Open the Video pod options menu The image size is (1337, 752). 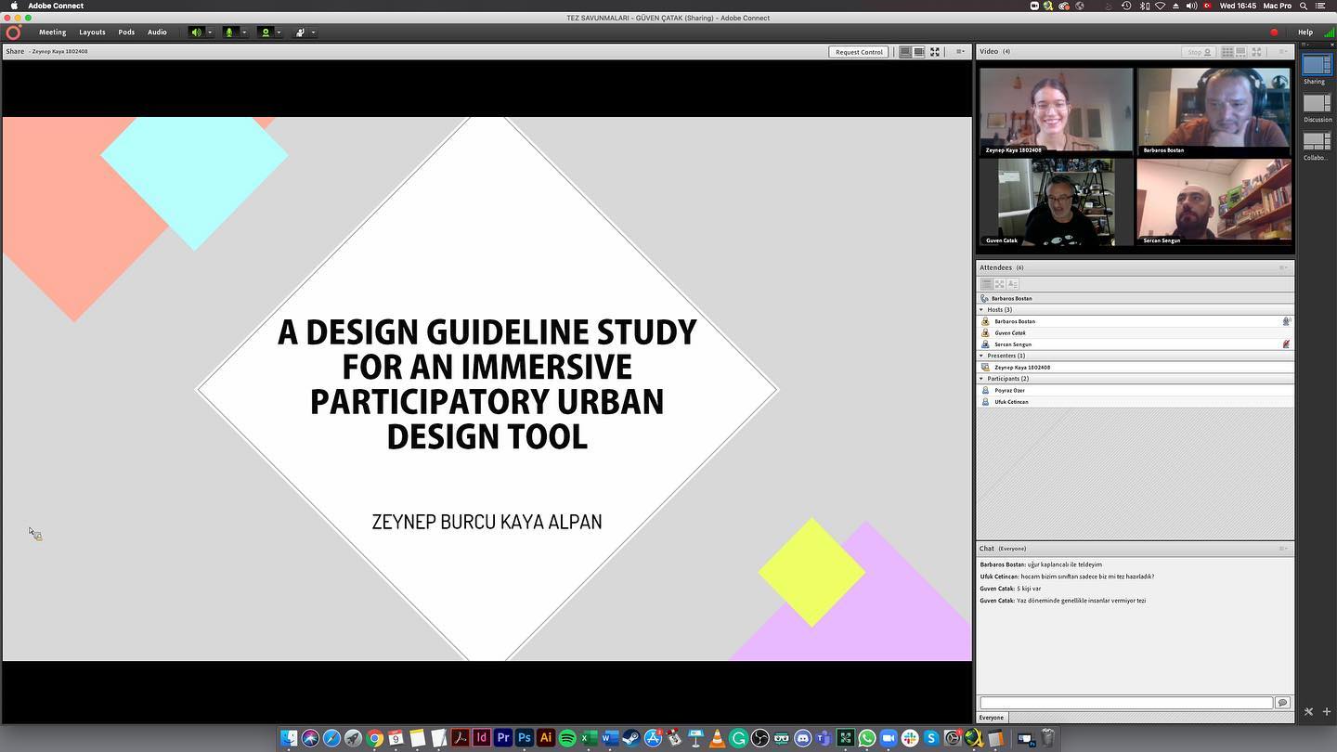coord(1283,52)
